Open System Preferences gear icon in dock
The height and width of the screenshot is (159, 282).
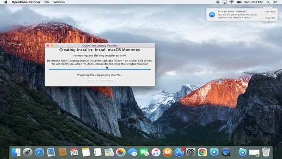point(191,152)
